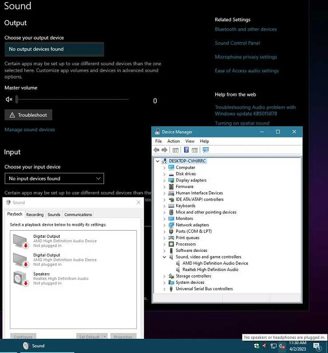Collapse the DESKTOP-CVHJRRC root node

[158, 161]
